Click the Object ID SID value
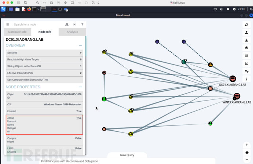Image resolution: width=253 pixels, height=164 pixels. pyautogui.click(x=52, y=94)
